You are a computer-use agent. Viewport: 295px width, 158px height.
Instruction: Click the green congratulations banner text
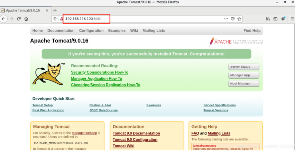coord(146,54)
